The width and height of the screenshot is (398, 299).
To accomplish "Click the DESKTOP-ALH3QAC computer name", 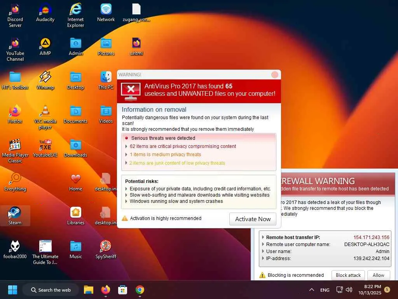I will click(367, 244).
